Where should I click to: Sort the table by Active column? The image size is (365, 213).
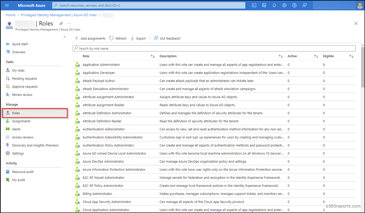(x=316, y=56)
